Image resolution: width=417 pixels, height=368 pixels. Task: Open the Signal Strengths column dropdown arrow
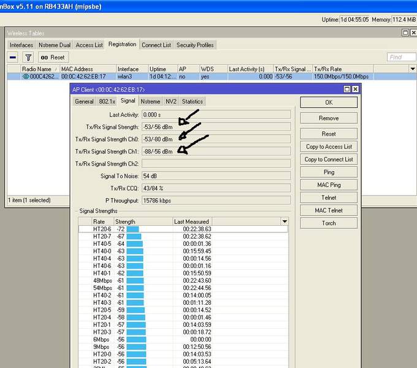tap(285, 221)
